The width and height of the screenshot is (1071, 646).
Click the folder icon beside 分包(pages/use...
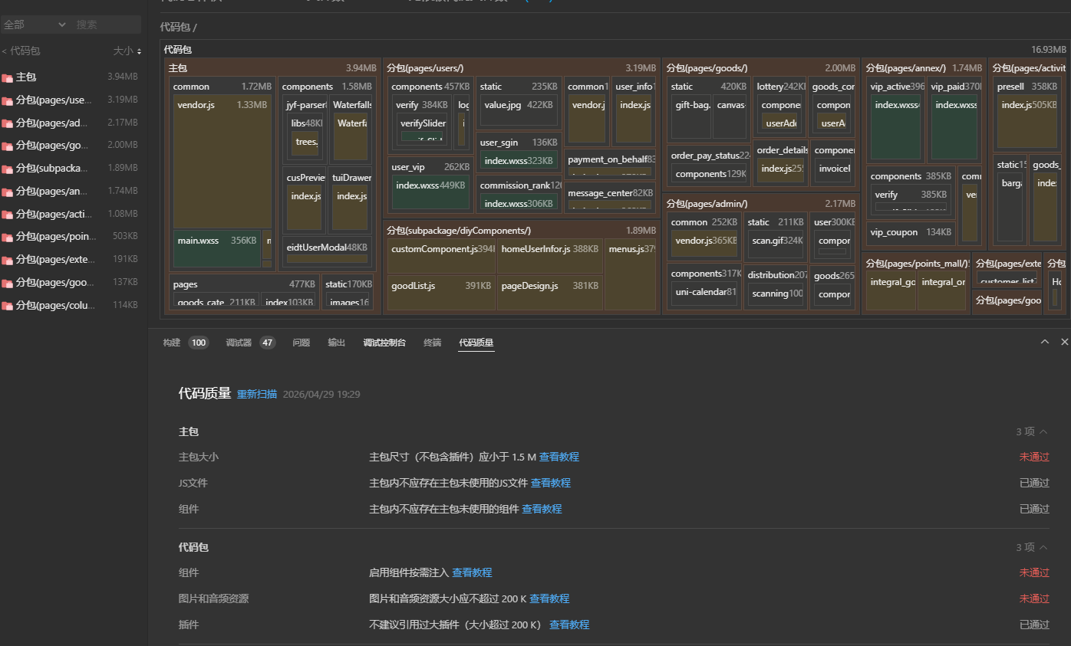(x=8, y=100)
